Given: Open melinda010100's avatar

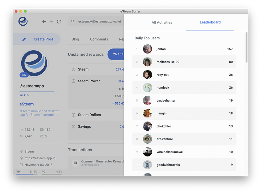Looking at the screenshot, I should tap(147, 62).
